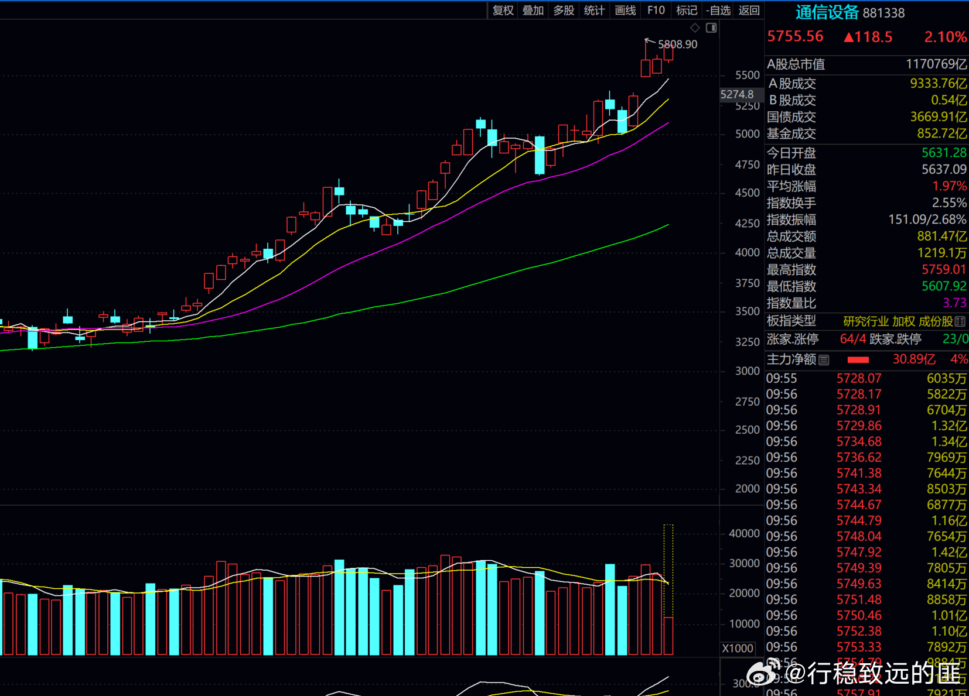The image size is (969, 696).
Task: Click the 国债成交 value 3669.91亿
Action: coord(939,116)
